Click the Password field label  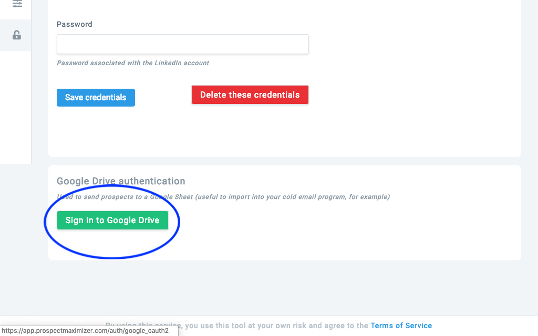click(75, 24)
